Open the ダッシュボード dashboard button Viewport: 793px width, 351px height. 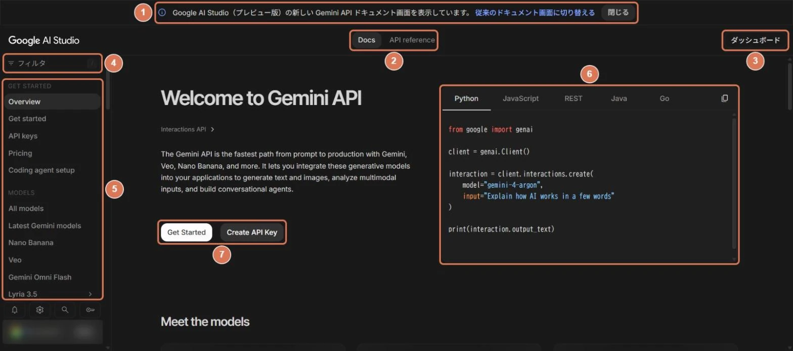[756, 40]
